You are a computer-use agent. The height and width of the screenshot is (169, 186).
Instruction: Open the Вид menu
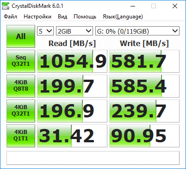[62, 17]
